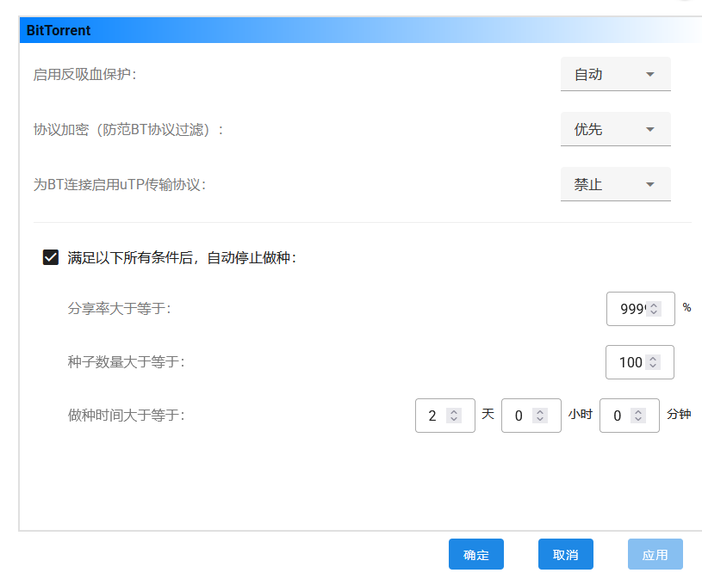Click the BitTorrent section header

(x=59, y=31)
